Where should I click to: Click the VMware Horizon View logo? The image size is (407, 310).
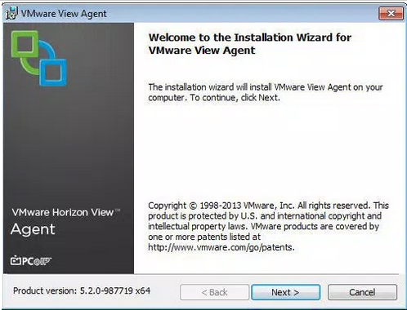pos(38,58)
